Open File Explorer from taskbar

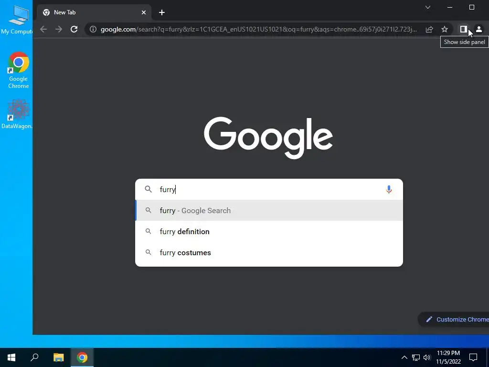coord(58,357)
